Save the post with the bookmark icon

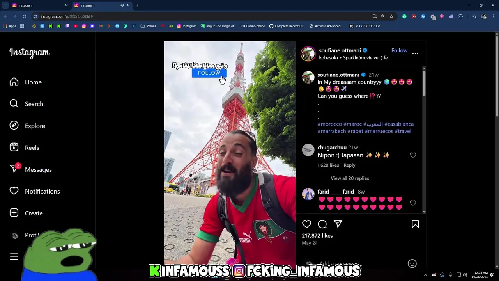pyautogui.click(x=415, y=224)
